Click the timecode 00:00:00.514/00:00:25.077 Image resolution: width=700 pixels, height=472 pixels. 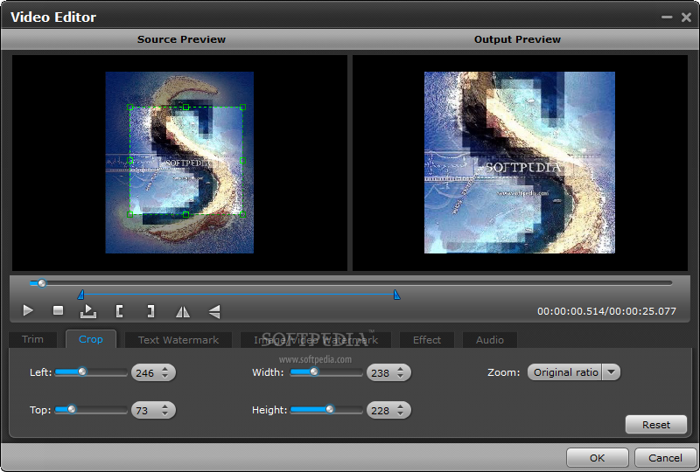pos(606,311)
